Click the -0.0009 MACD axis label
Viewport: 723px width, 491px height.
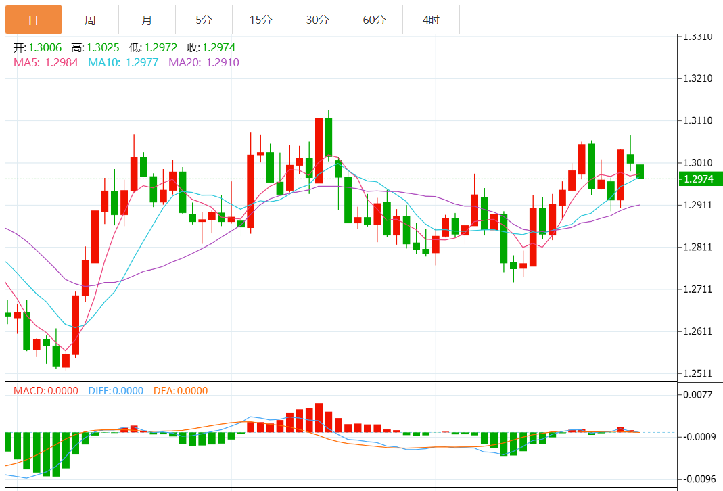coord(698,437)
